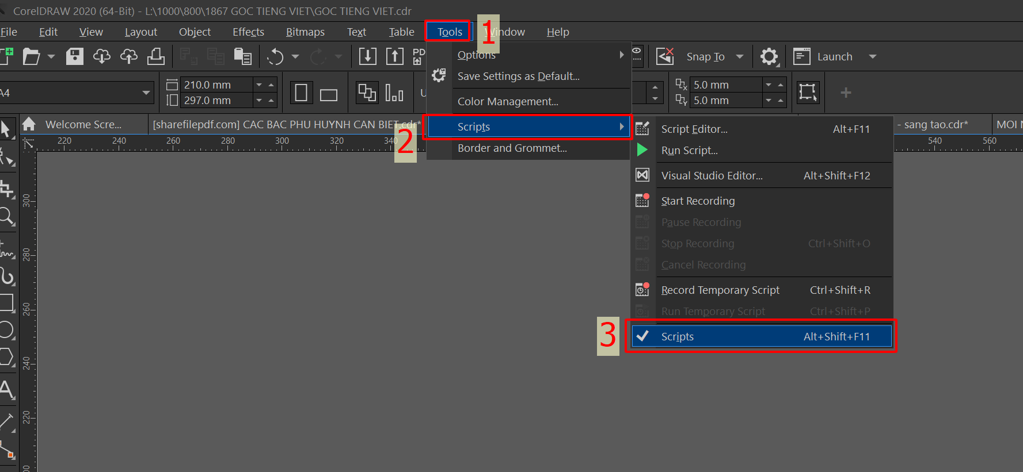Click the Paste clipboard icon
Viewport: 1023px width, 472px height.
(243, 56)
